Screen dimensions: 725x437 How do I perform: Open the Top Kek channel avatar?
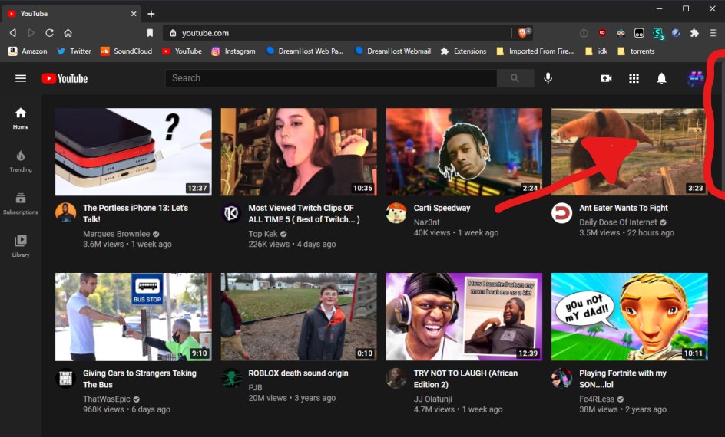230,212
